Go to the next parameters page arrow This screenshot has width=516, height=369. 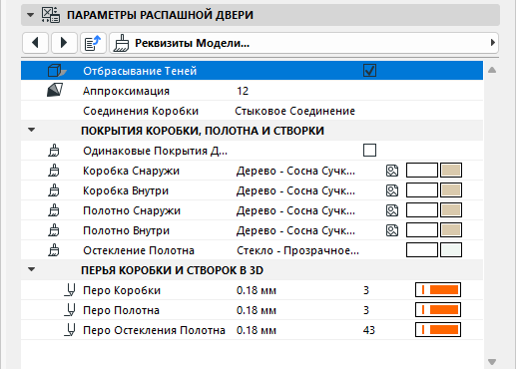coord(64,43)
